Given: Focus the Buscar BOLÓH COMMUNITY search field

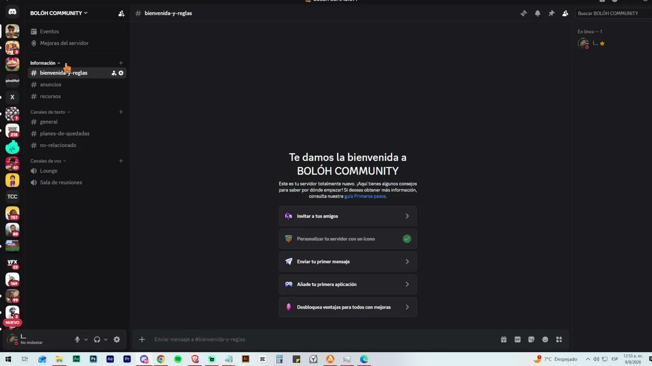Looking at the screenshot, I should click(613, 13).
